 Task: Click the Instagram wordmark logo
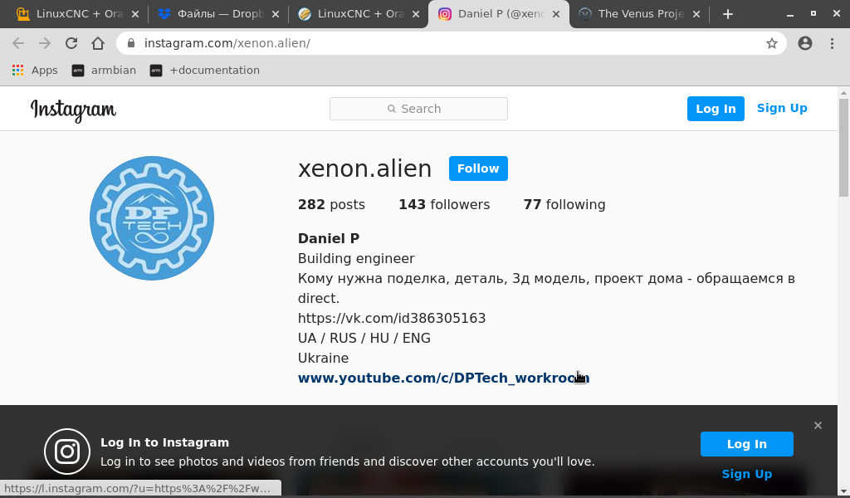[73, 110]
